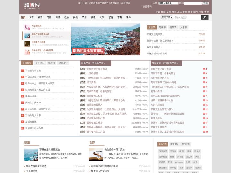The height and width of the screenshot is (173, 231).
Task: Click author tag 沐雪冰辰
Action: point(163,151)
